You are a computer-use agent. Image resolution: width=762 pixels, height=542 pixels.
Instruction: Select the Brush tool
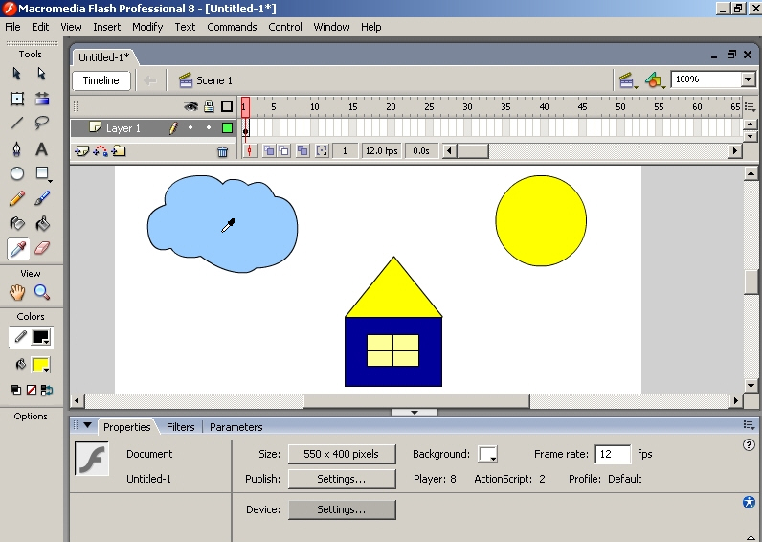(42, 198)
